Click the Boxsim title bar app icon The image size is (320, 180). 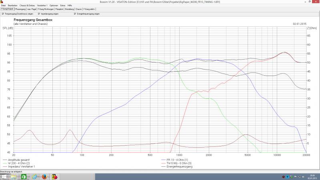point(2,2)
